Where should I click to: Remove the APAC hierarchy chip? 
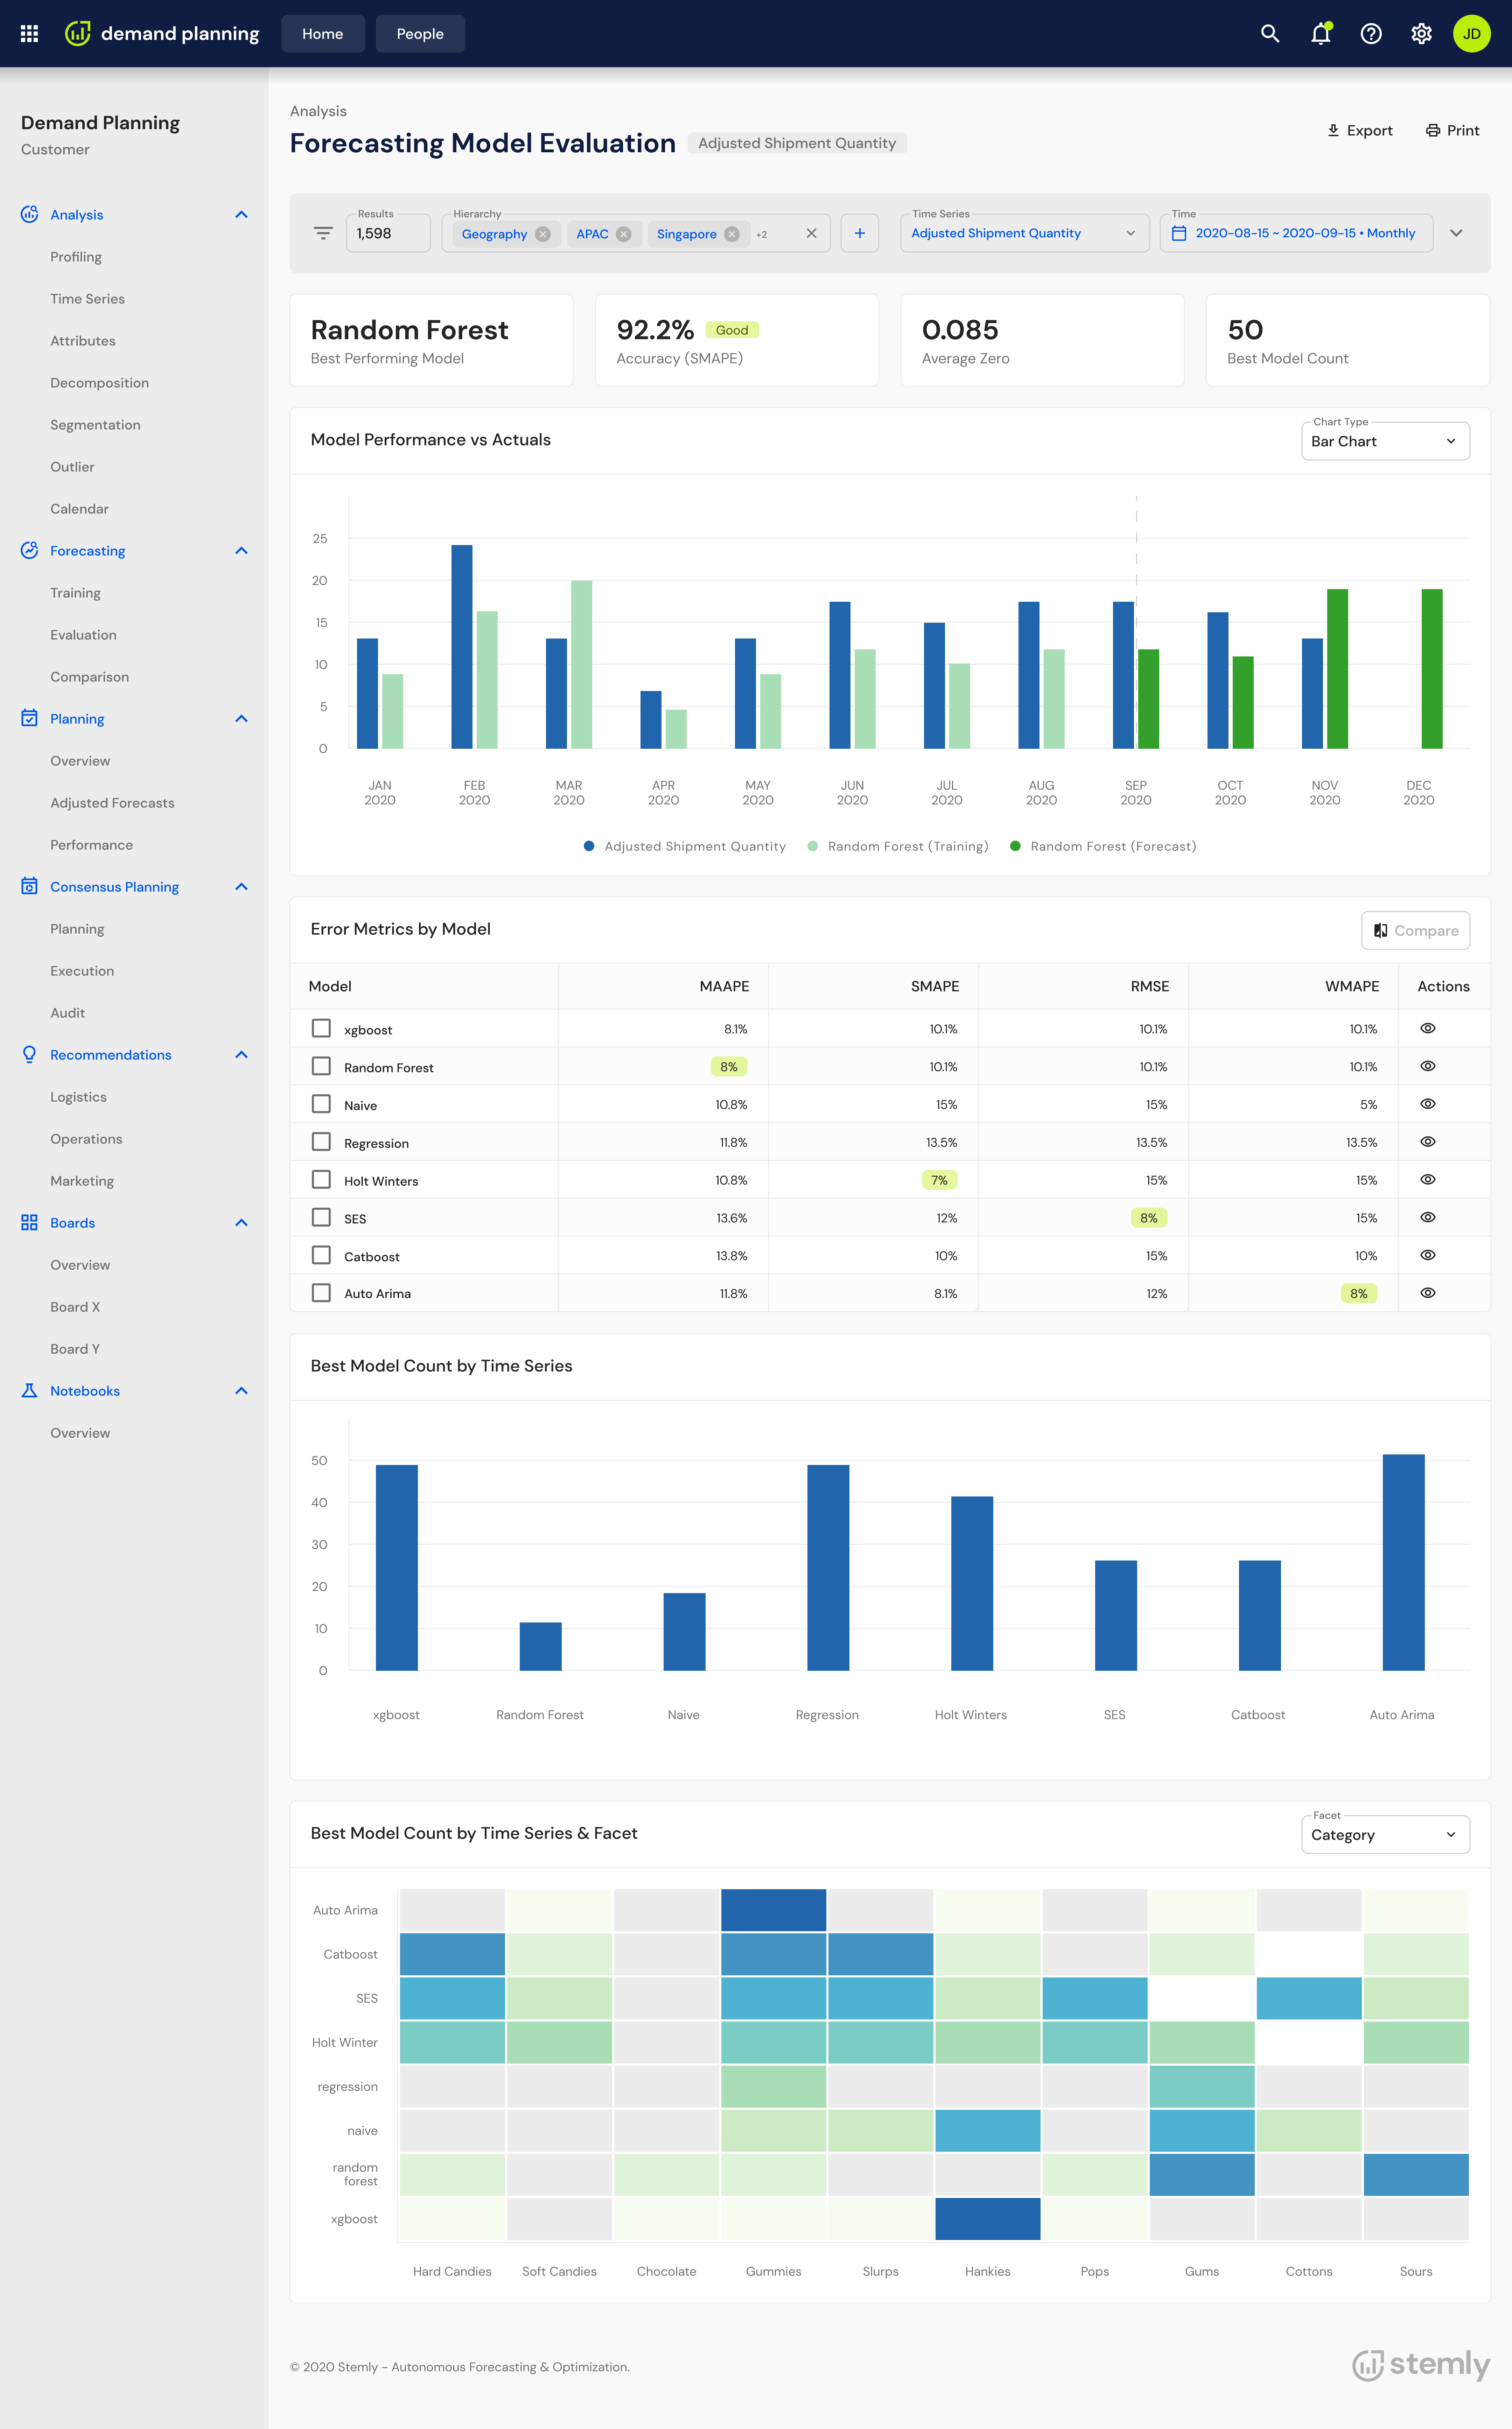624,234
